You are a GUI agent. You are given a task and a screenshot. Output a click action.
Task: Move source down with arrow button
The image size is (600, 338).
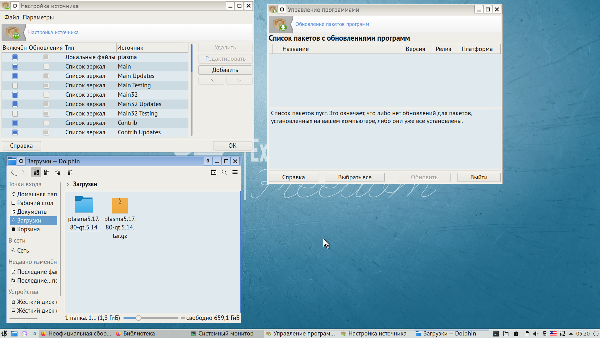point(239,80)
